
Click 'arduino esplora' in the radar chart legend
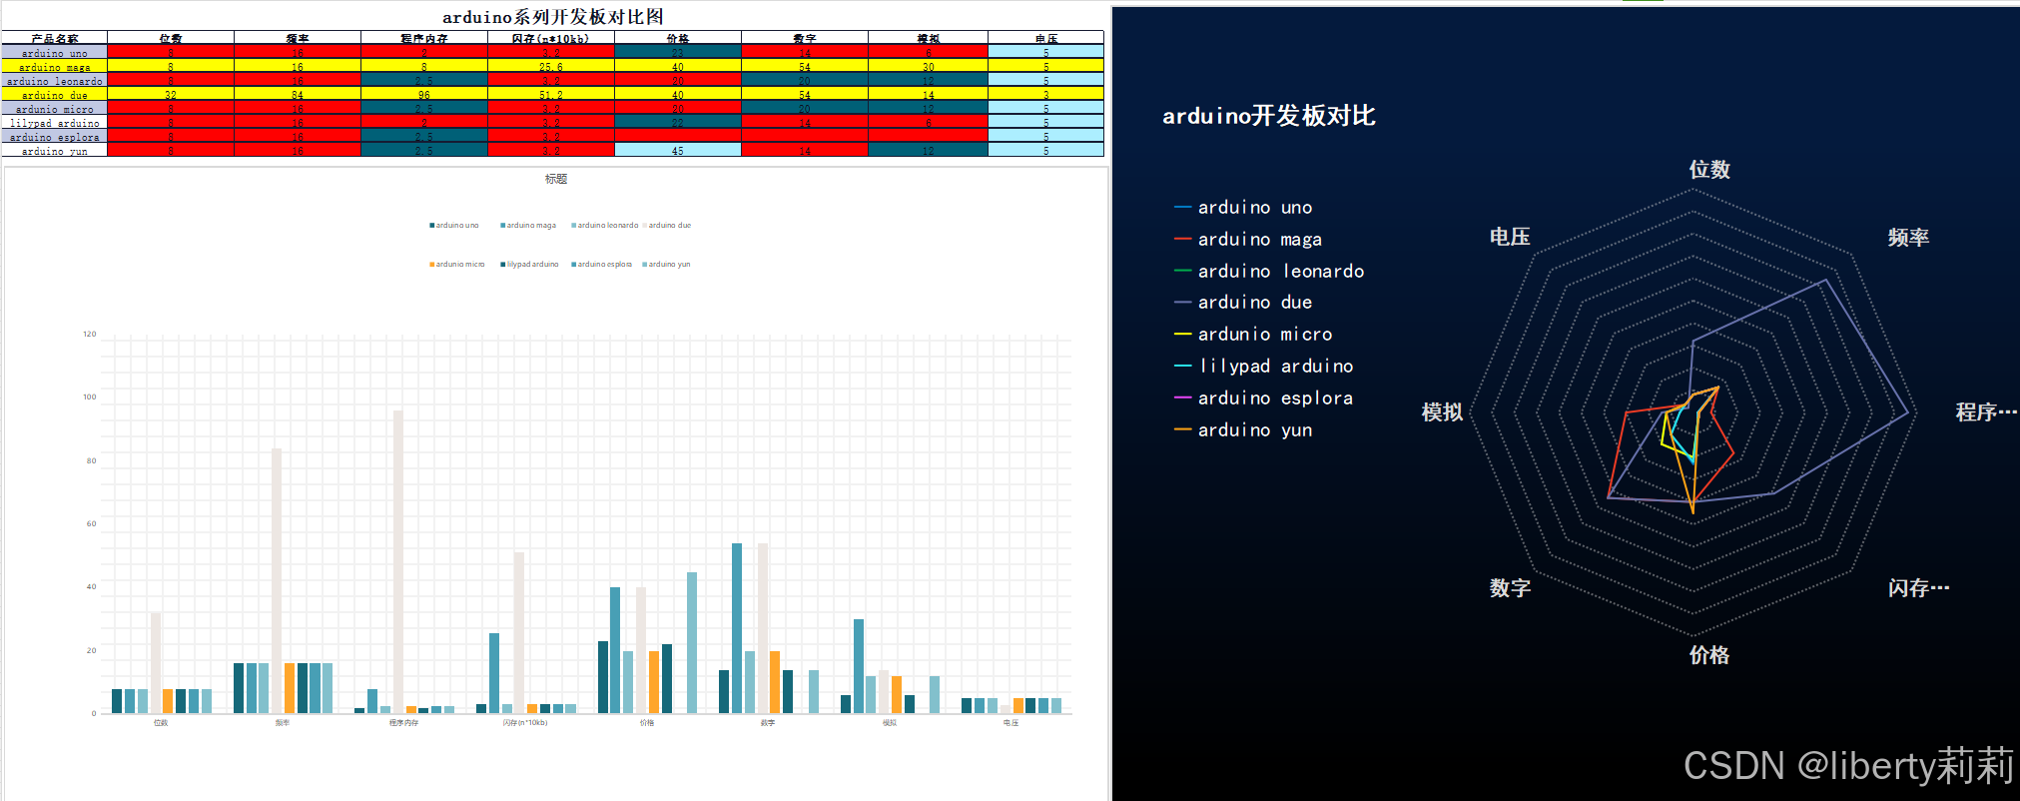point(1264,398)
